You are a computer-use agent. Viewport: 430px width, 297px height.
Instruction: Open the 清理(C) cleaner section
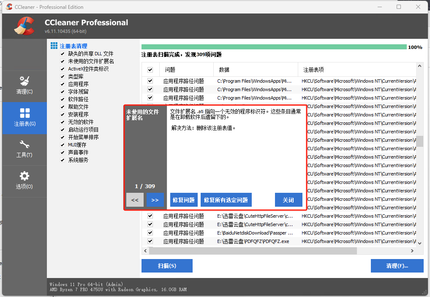(24, 86)
